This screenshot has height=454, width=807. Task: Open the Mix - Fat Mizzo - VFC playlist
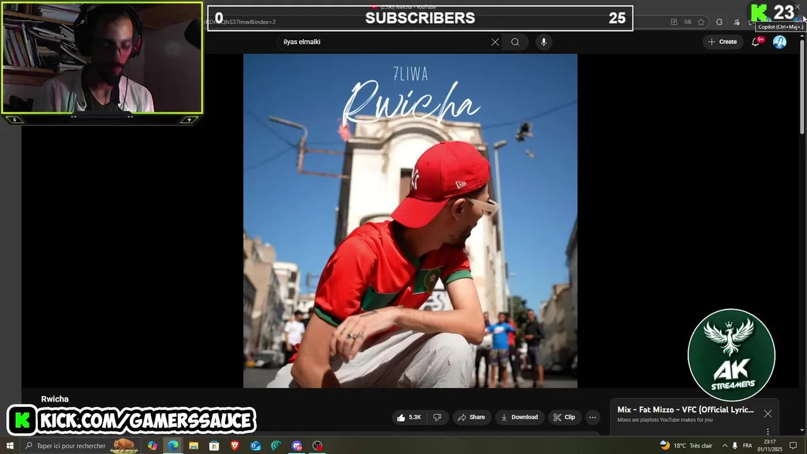tap(685, 410)
